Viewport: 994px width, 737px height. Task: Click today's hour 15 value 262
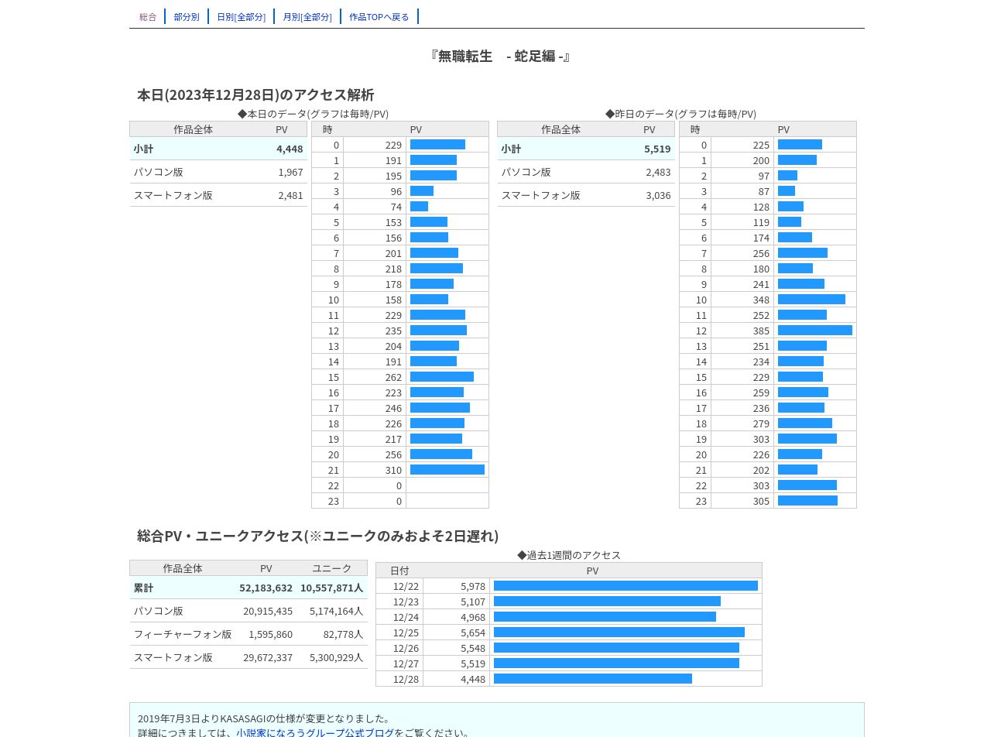393,377
